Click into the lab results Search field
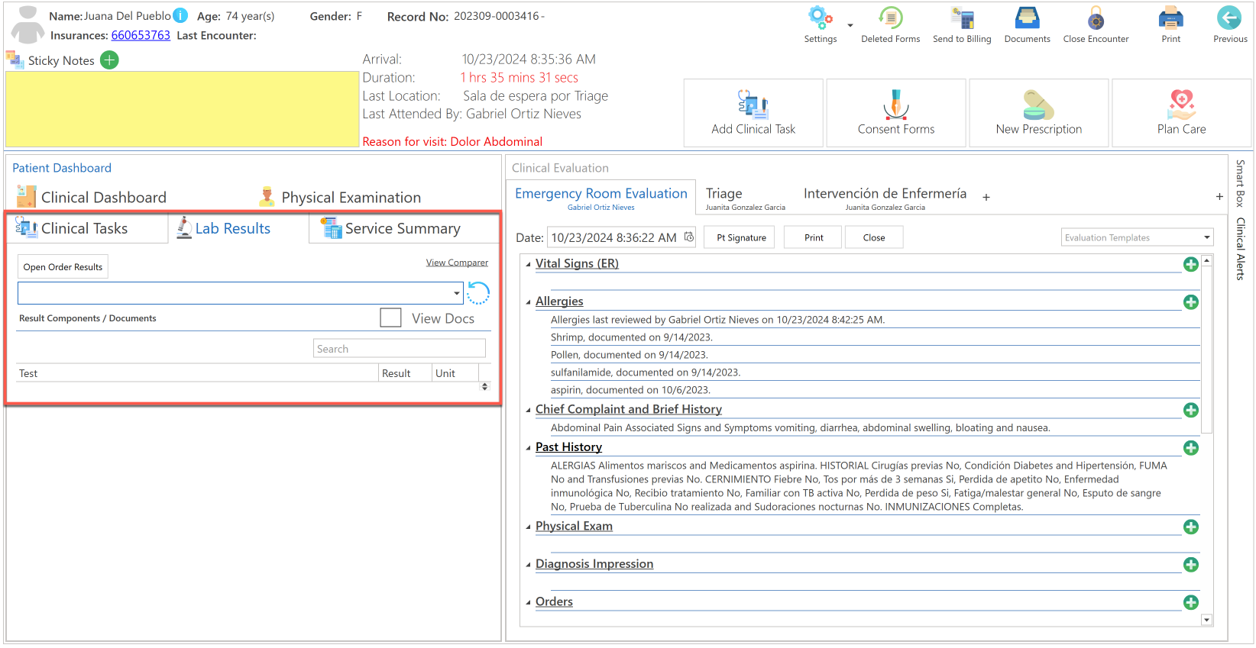Image resolution: width=1256 pixels, height=648 pixels. coord(400,349)
